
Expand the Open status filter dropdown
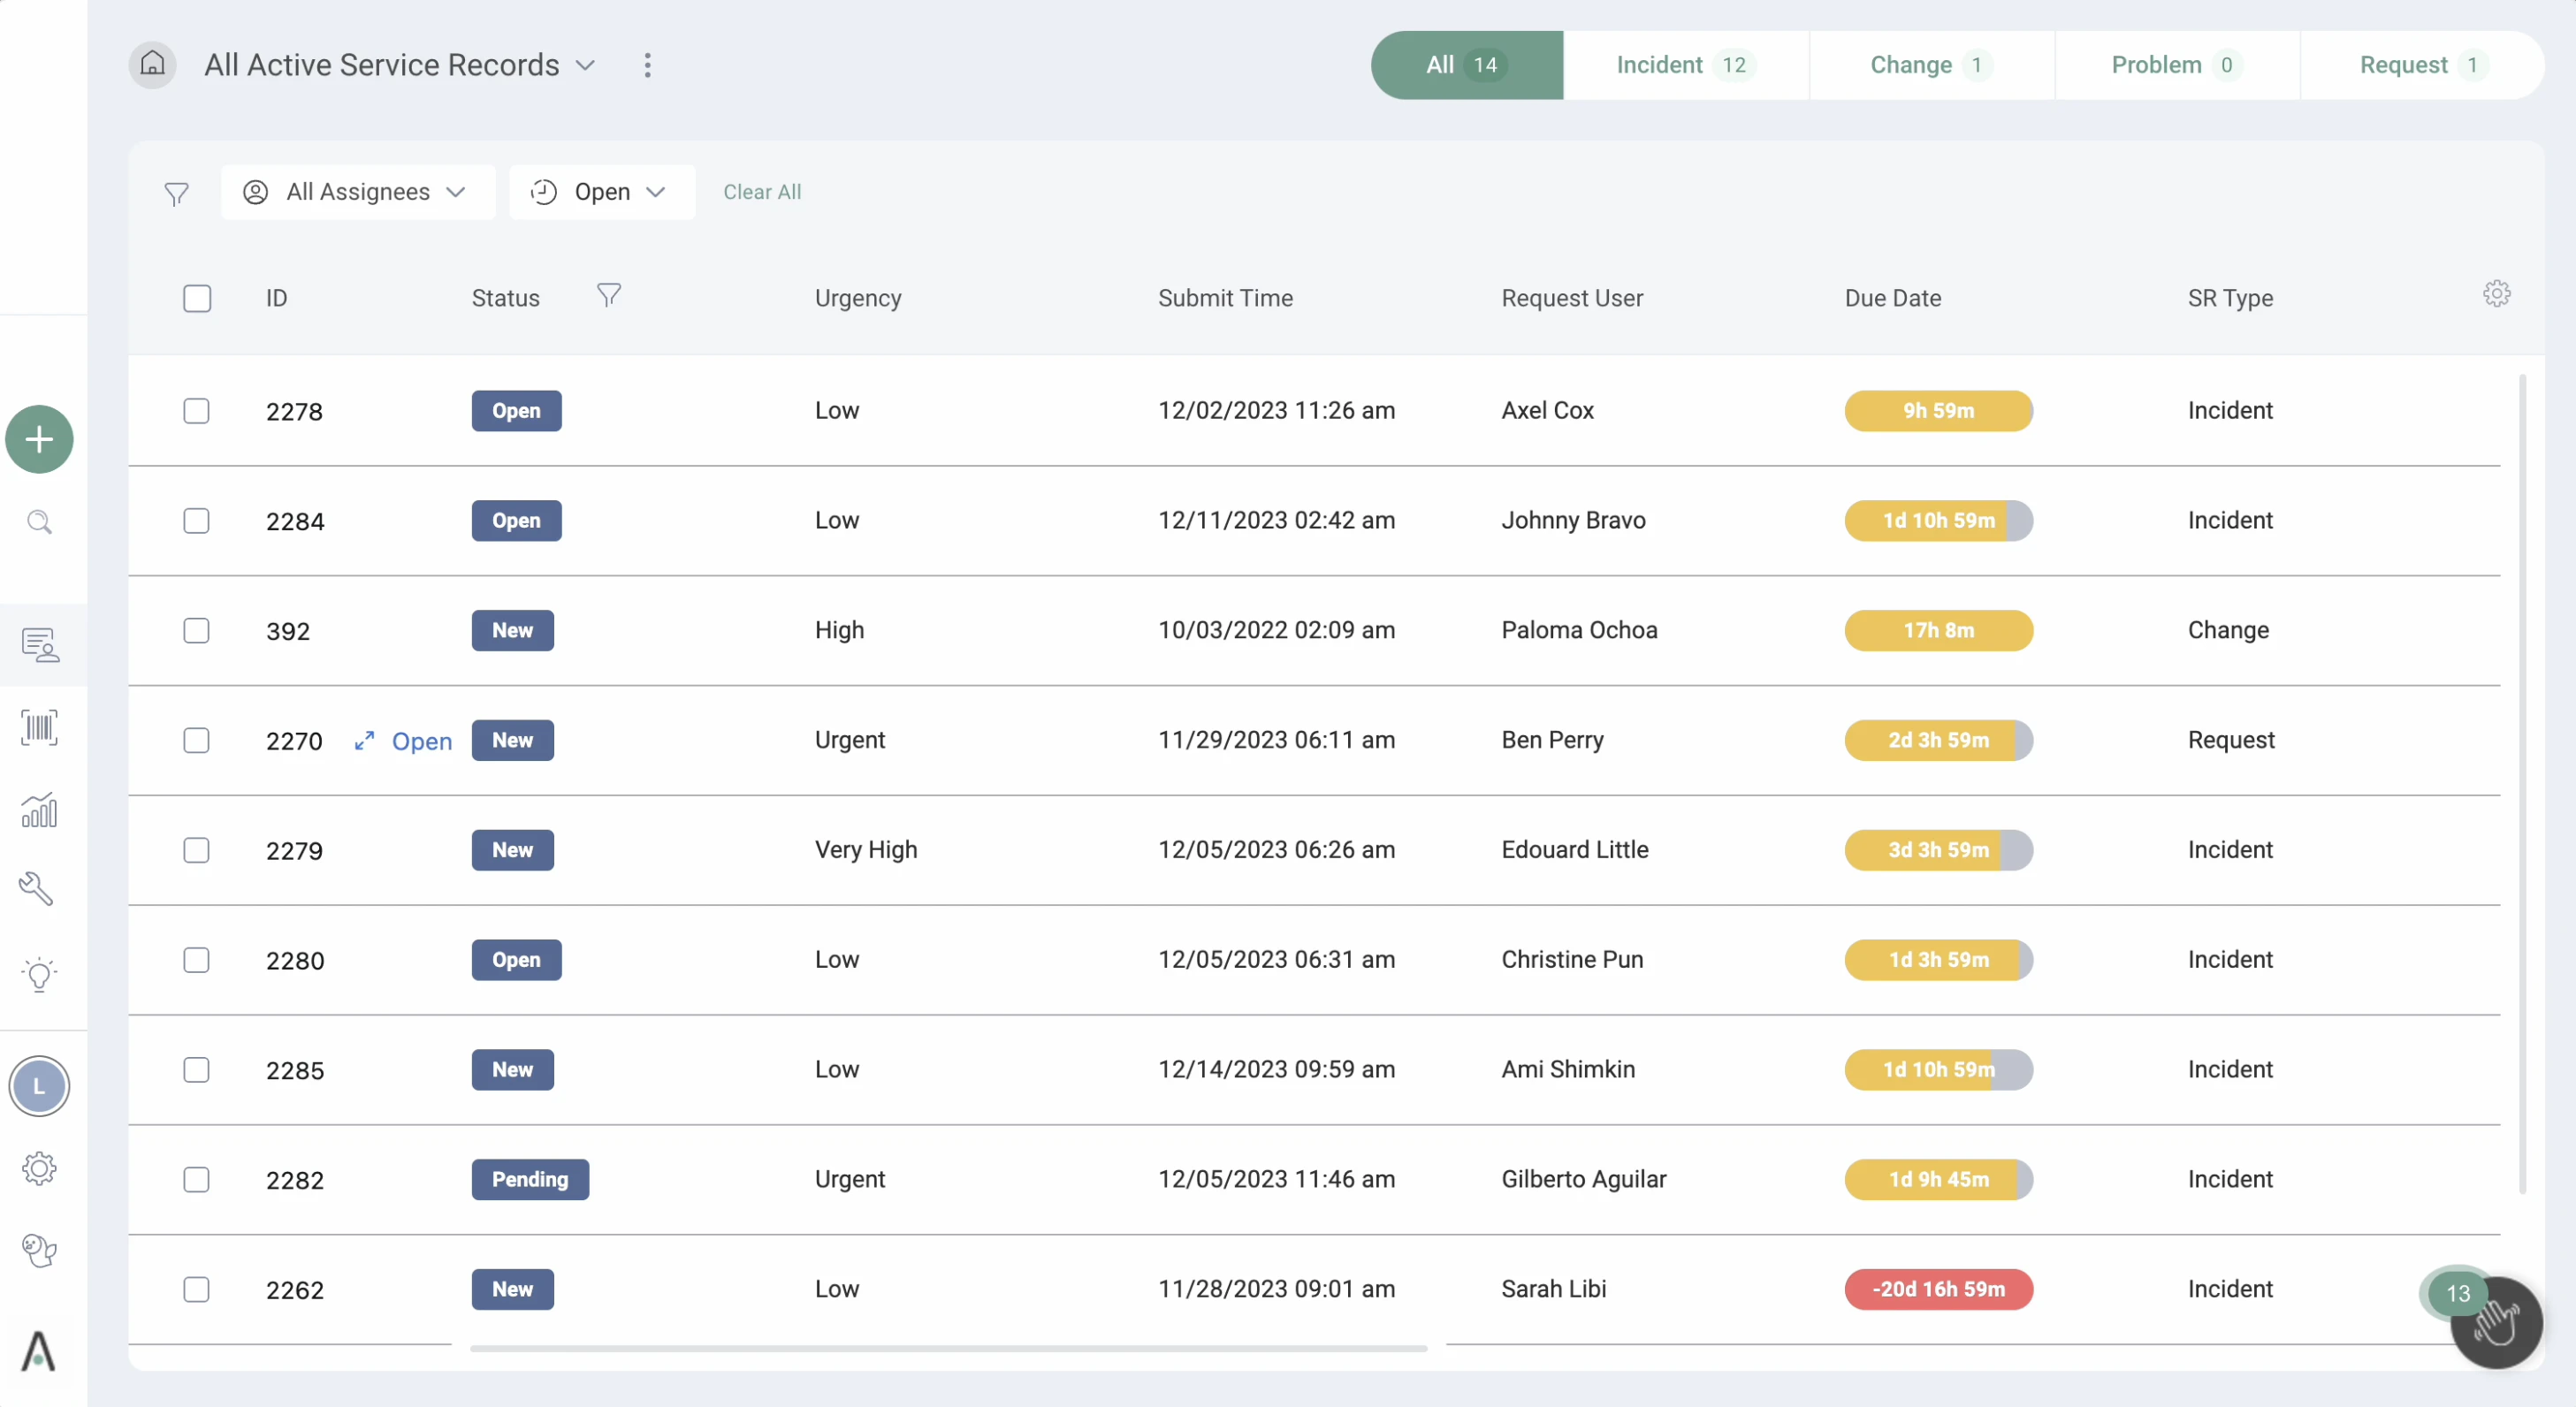(x=601, y=192)
